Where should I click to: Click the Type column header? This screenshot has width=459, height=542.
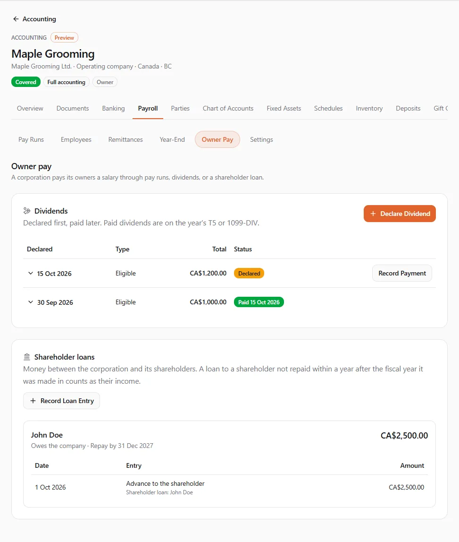point(122,249)
